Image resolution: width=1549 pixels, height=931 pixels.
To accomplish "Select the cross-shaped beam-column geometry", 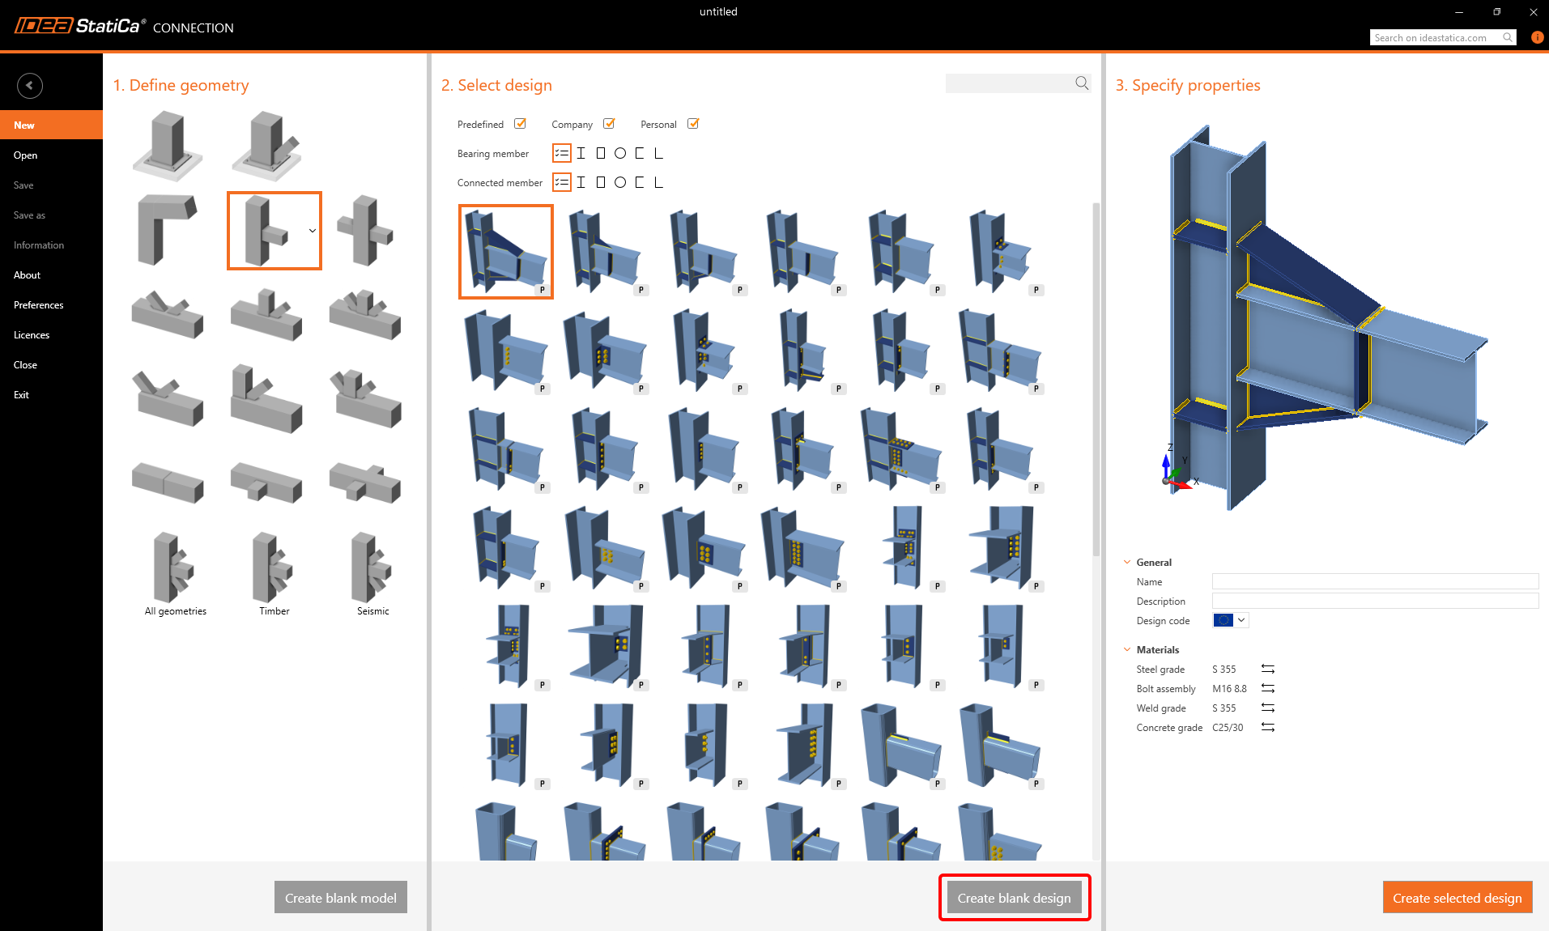I will tap(365, 230).
